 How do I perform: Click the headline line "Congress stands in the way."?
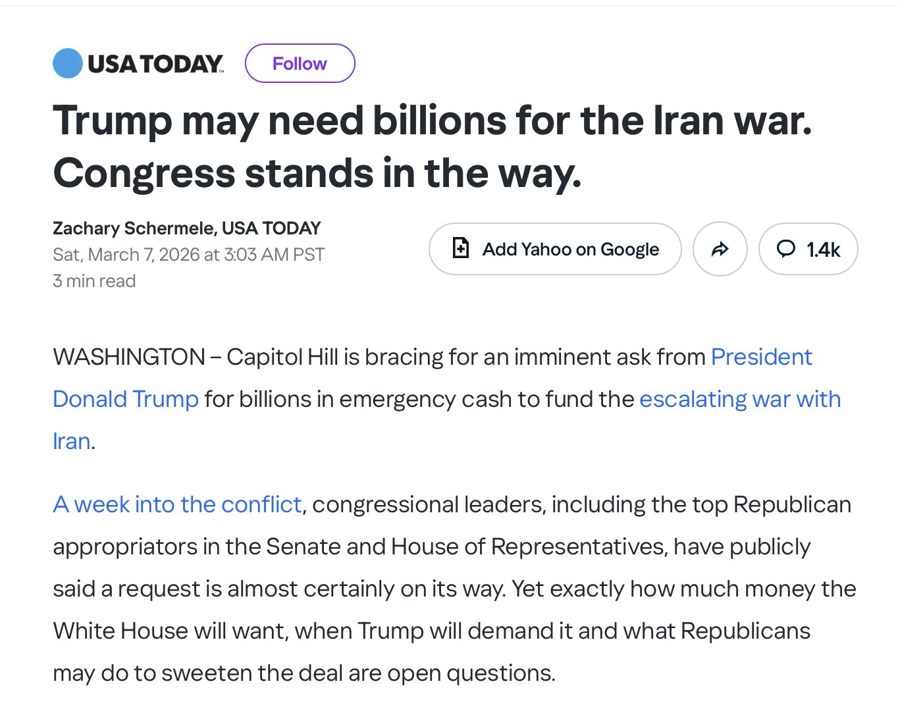click(317, 173)
